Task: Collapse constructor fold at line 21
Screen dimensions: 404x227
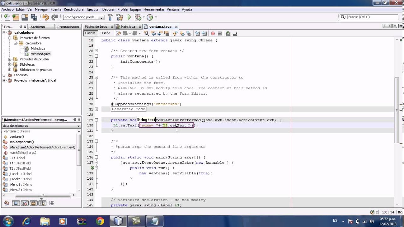Action: [x=97, y=56]
